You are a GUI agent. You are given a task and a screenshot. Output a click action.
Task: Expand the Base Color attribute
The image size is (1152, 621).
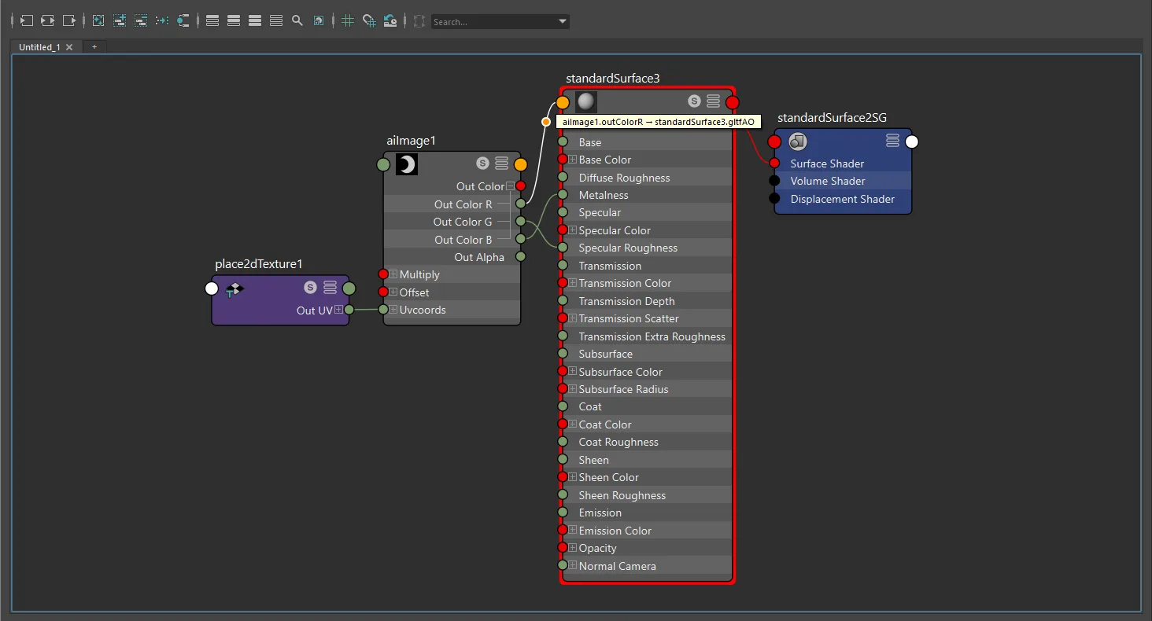pyautogui.click(x=573, y=160)
